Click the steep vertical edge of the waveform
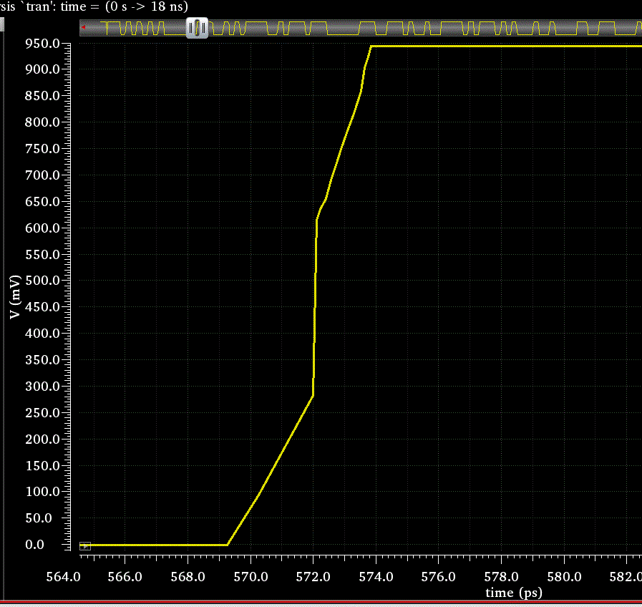The height and width of the screenshot is (607, 642). [x=314, y=308]
